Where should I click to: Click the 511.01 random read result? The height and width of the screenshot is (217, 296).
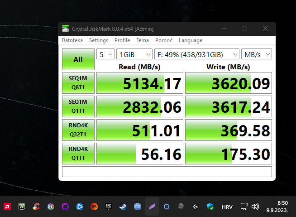click(x=140, y=130)
